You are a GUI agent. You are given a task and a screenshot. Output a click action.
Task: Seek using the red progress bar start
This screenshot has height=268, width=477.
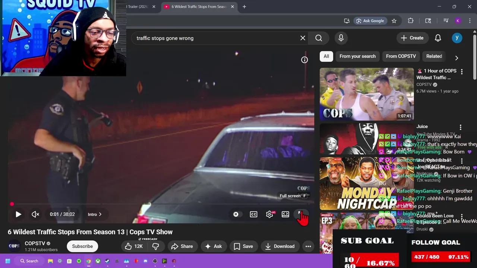click(12, 204)
